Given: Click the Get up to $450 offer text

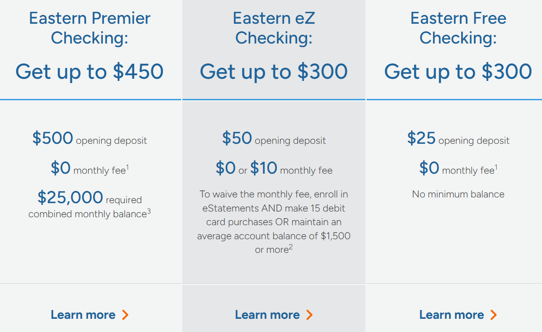Looking at the screenshot, I should (x=90, y=71).
